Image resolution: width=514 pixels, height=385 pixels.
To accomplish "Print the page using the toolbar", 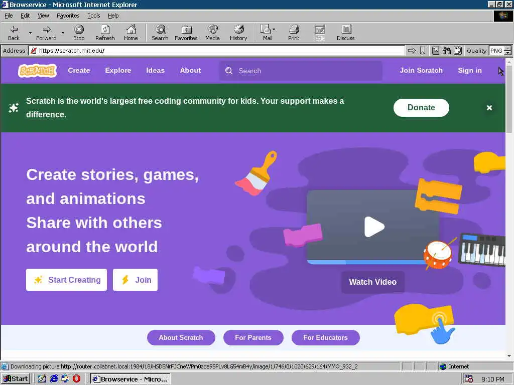I will [294, 33].
